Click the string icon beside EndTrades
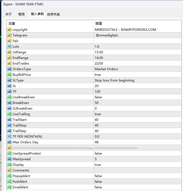Screen dimensions: 183x191 coord(9,63)
